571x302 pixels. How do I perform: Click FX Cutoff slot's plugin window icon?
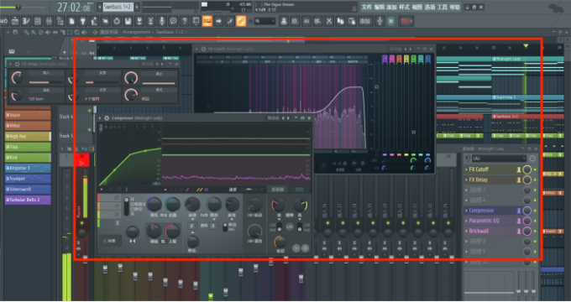(x=518, y=169)
